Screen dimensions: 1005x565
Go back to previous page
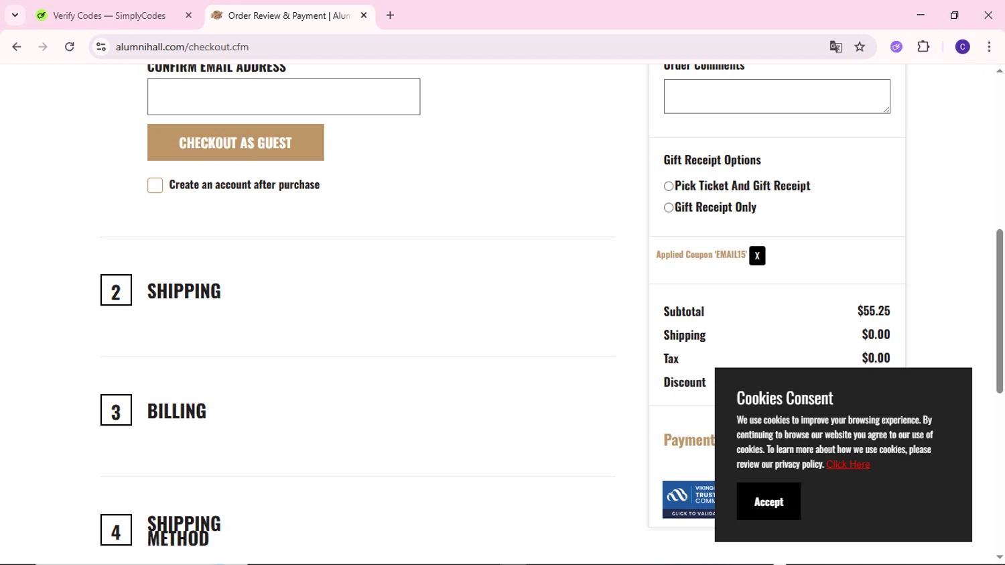pyautogui.click(x=17, y=47)
